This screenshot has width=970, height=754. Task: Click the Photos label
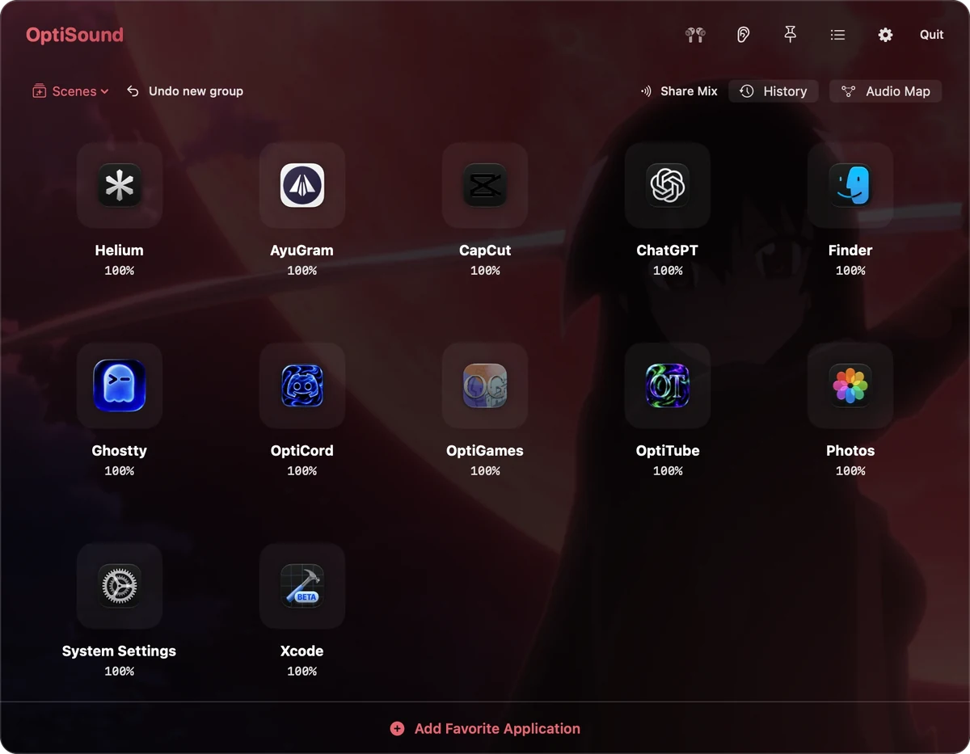pyautogui.click(x=850, y=451)
